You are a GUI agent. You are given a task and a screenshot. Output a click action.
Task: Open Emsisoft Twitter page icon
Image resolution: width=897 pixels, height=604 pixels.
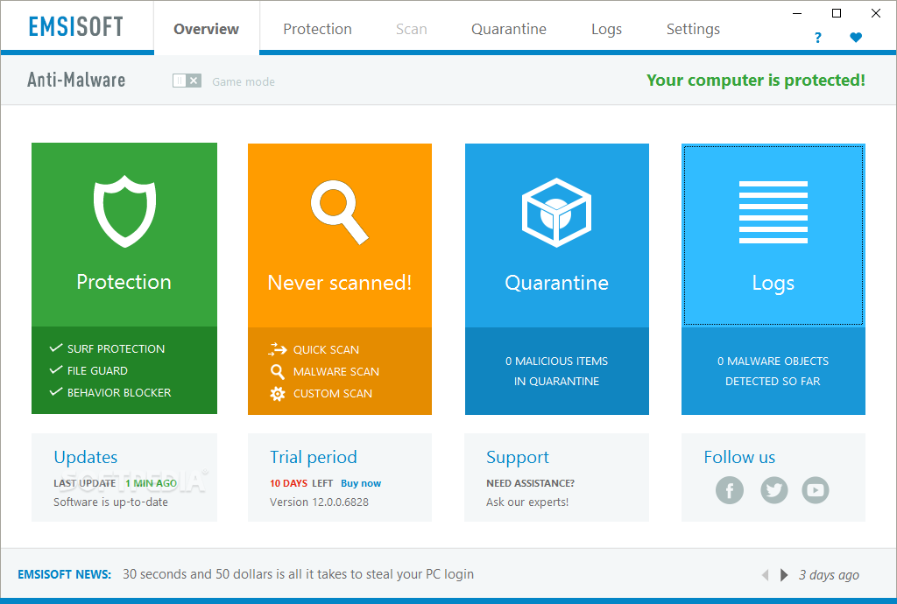coord(774,490)
